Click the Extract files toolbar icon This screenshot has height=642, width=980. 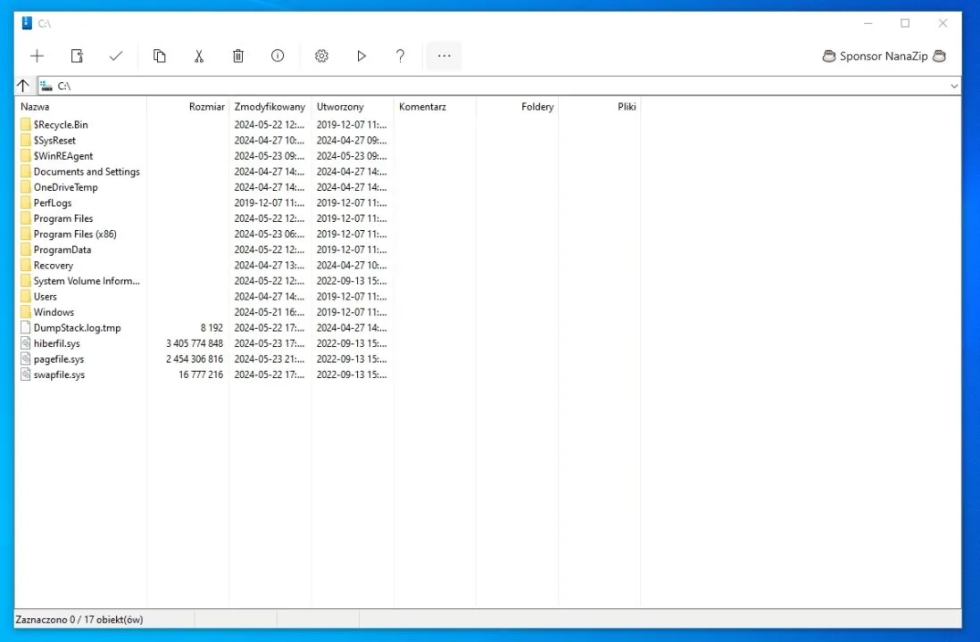click(x=77, y=56)
